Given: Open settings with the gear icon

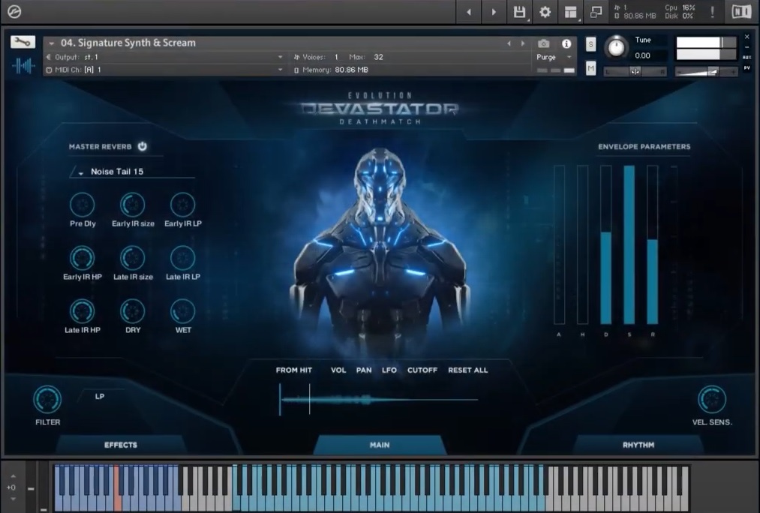Looking at the screenshot, I should pyautogui.click(x=545, y=12).
